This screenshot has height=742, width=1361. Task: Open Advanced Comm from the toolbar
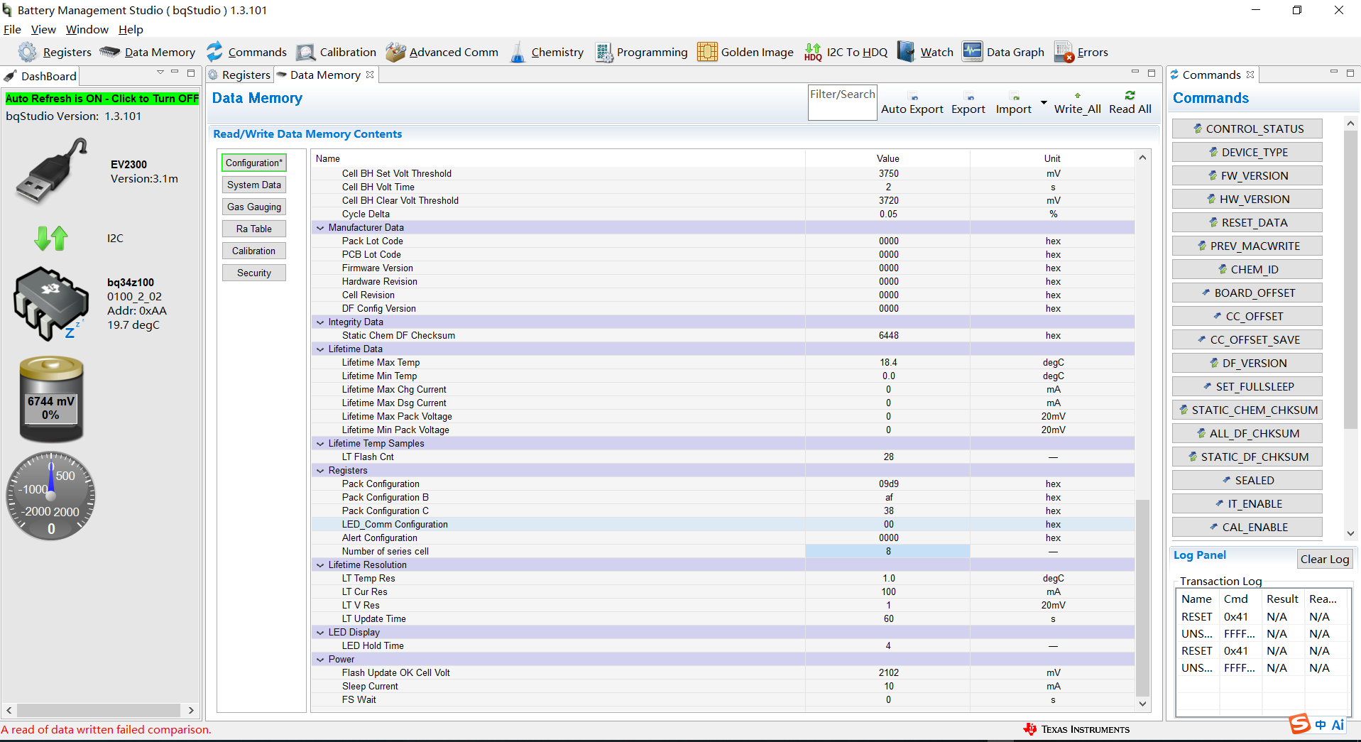pos(442,52)
